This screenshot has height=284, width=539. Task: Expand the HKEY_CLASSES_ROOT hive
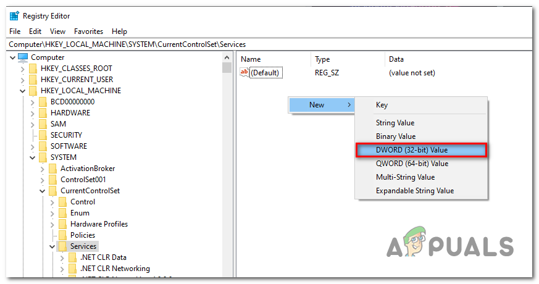23,69
